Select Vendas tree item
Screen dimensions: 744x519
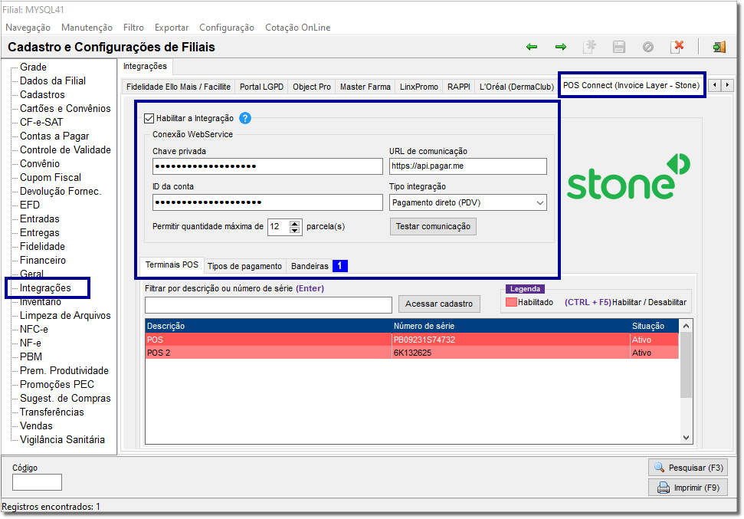pos(36,426)
